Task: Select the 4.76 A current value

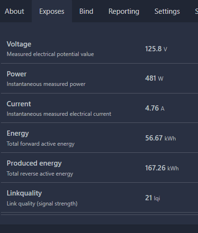Action: tap(155, 108)
